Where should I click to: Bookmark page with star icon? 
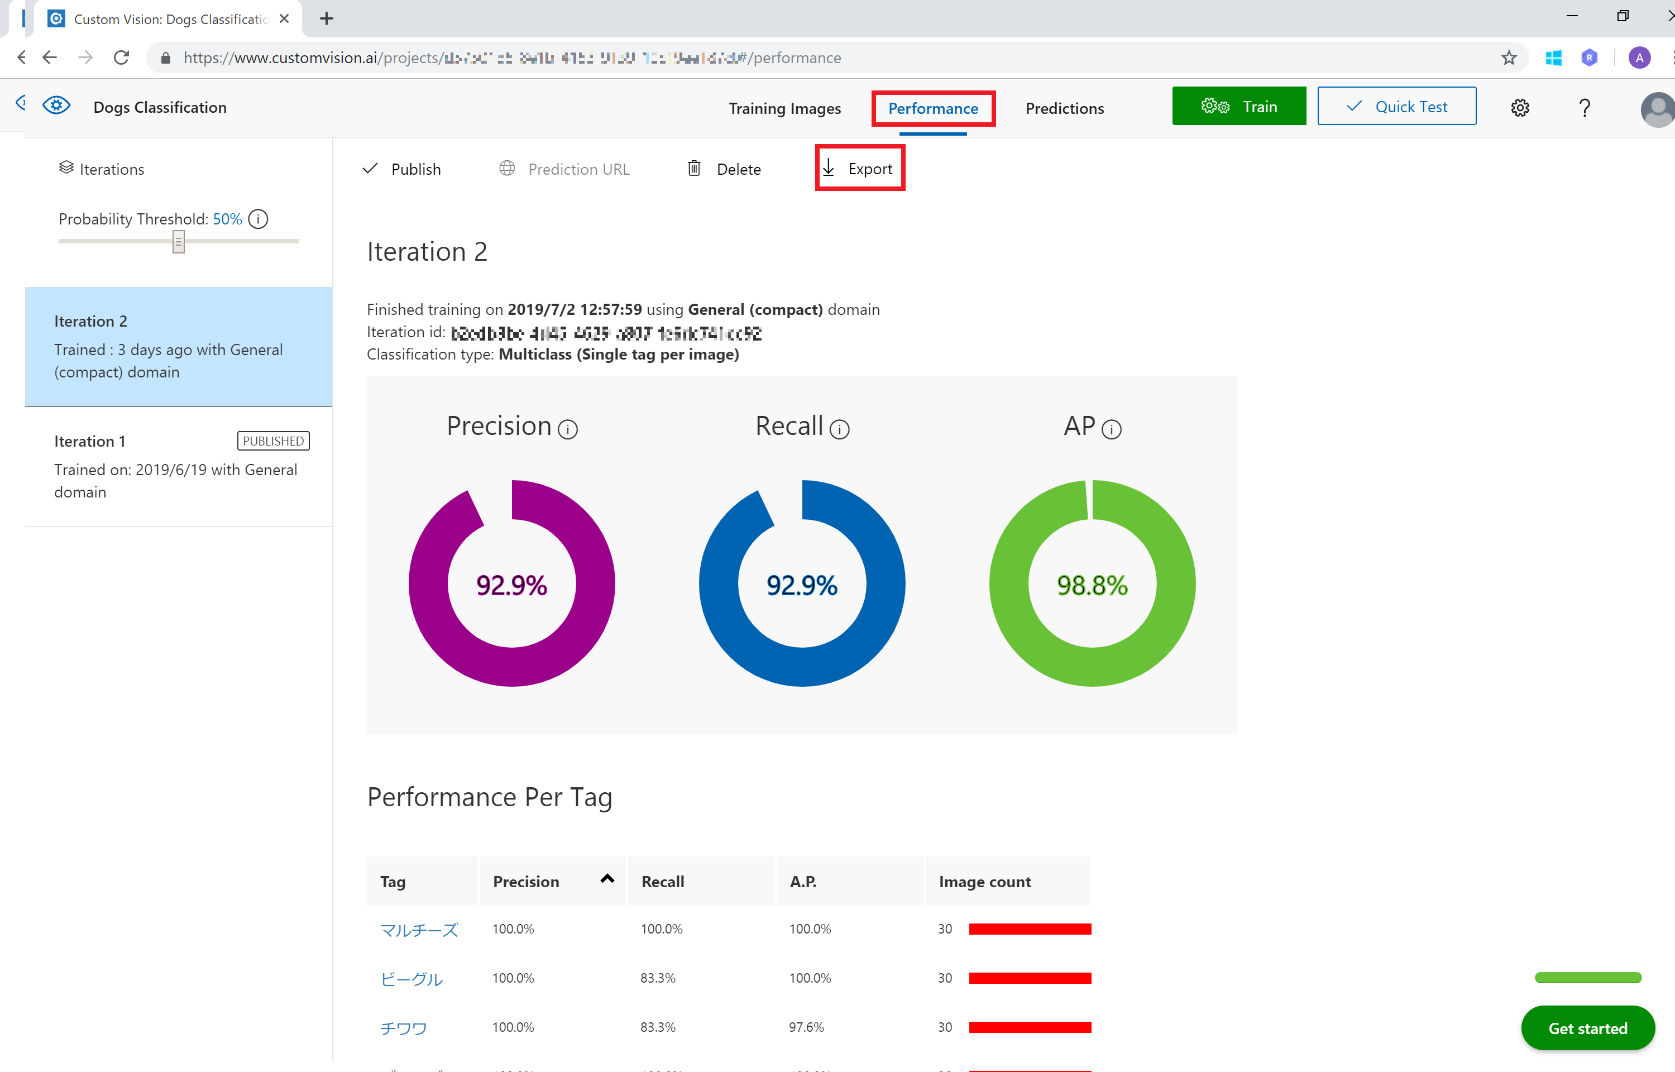pos(1509,58)
